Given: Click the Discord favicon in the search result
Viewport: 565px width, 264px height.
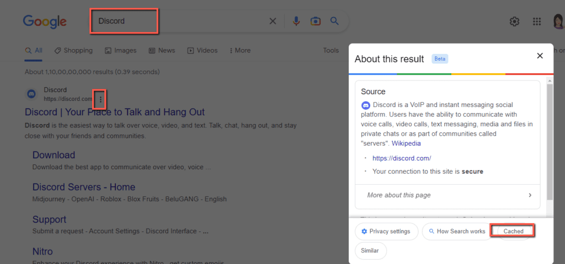Looking at the screenshot, I should pos(31,94).
